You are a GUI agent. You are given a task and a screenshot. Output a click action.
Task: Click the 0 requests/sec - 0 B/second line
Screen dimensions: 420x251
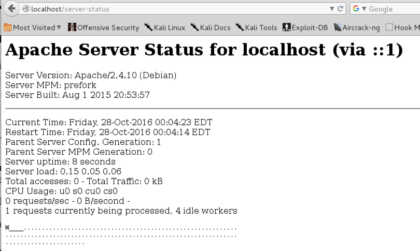(x=67, y=201)
